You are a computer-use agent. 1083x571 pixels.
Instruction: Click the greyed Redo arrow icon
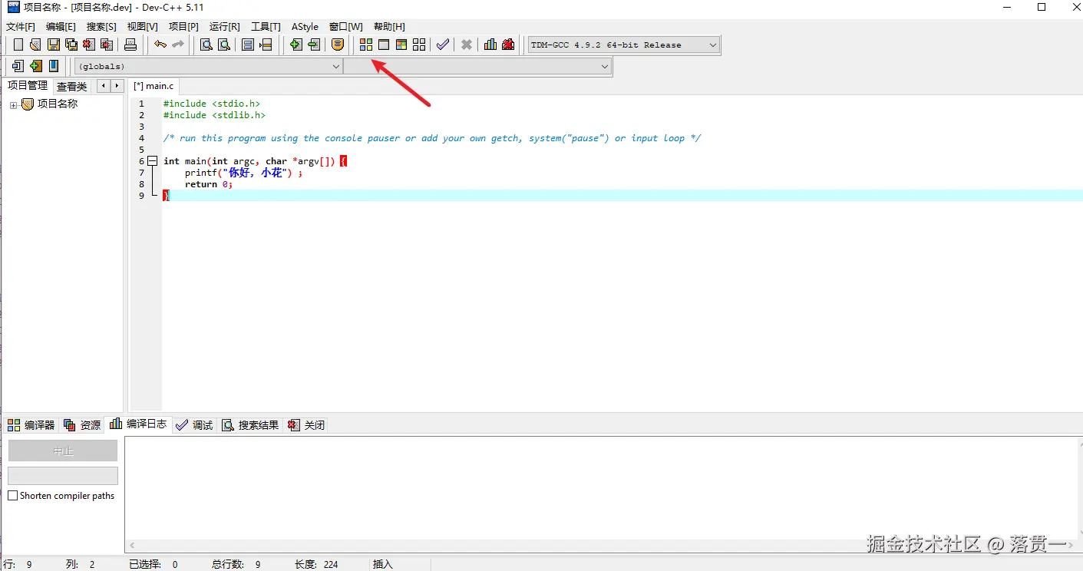coord(177,45)
